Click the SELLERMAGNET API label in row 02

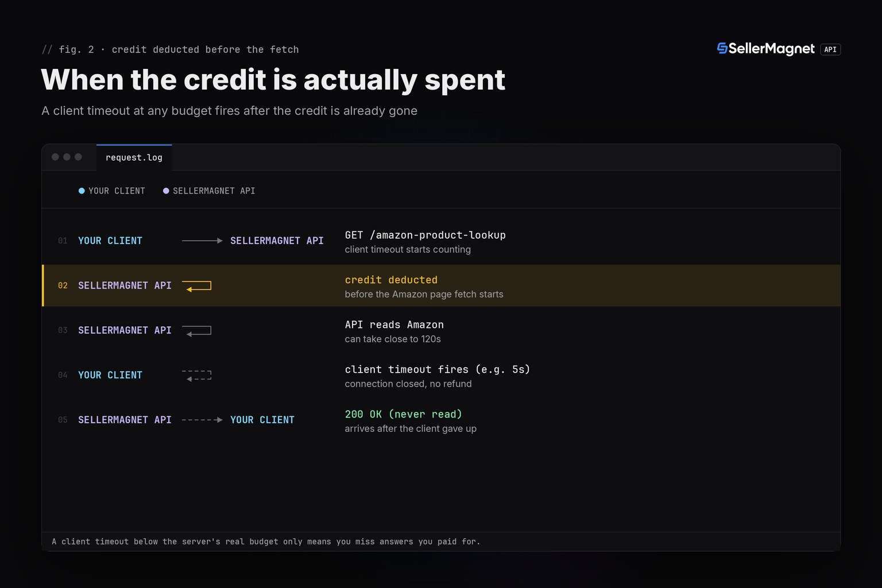pos(125,285)
